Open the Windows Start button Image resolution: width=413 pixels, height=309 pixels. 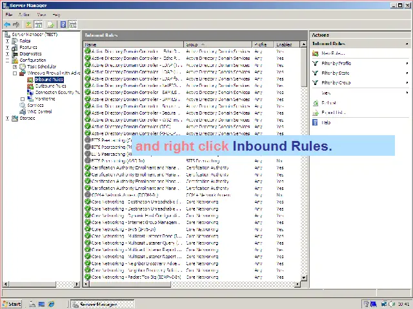click(12, 304)
